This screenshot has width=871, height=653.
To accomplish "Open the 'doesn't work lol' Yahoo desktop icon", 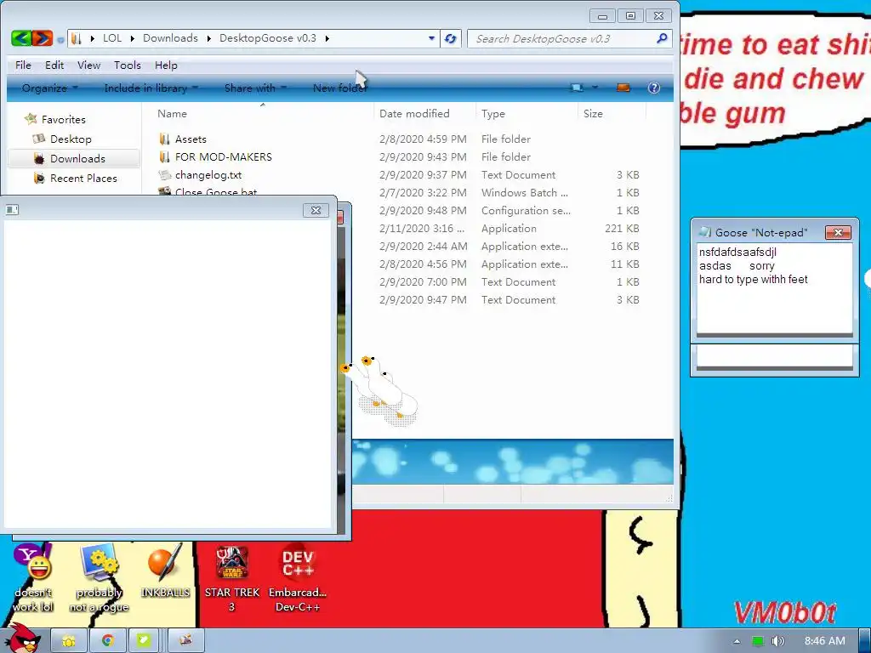I will point(33,578).
